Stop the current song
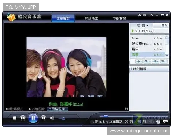173x138 pixels. 14,118
